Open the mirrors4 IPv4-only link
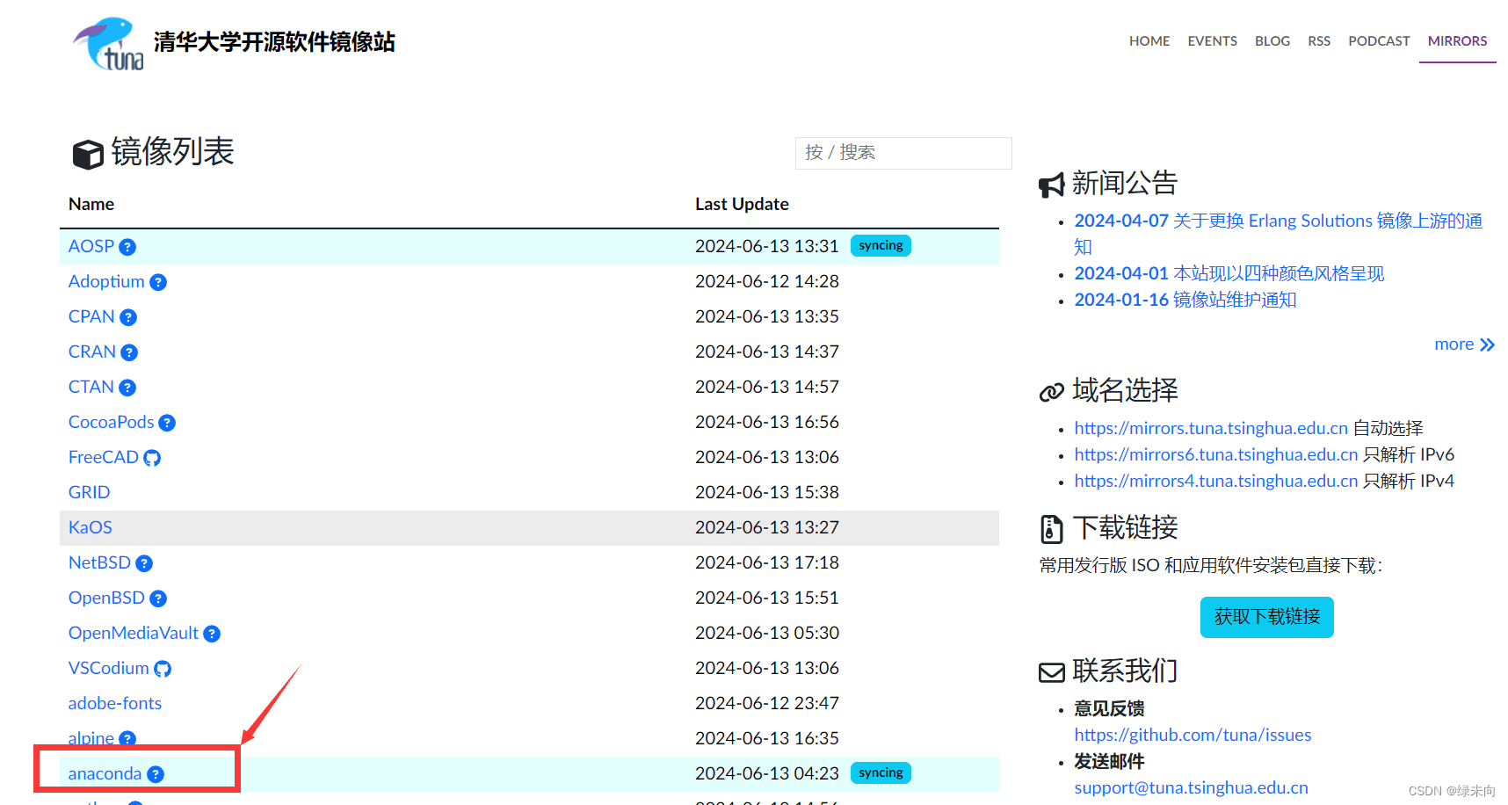Image resolution: width=1508 pixels, height=805 pixels. point(1216,481)
